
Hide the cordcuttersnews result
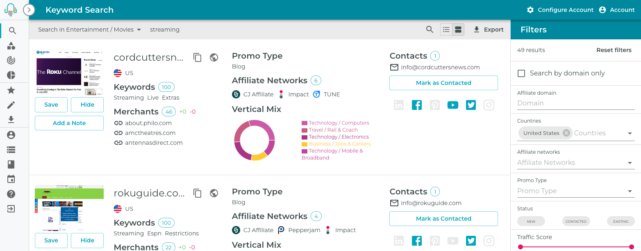point(87,105)
